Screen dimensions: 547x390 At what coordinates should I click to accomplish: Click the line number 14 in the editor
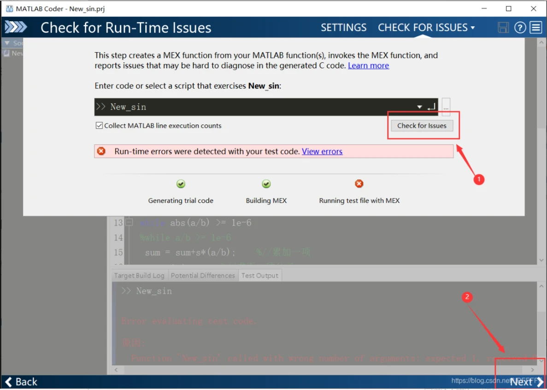[118, 237]
